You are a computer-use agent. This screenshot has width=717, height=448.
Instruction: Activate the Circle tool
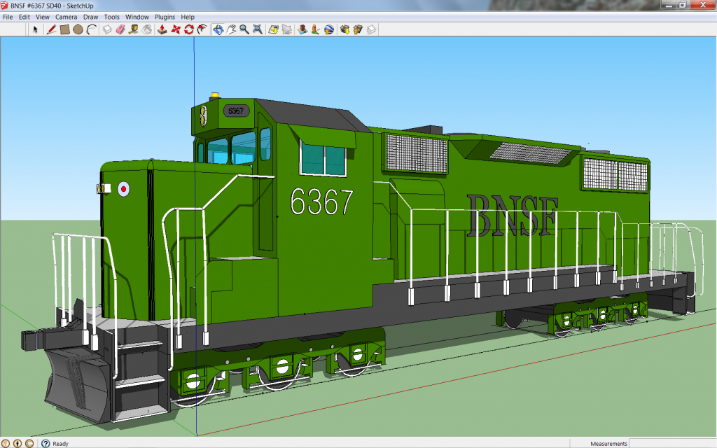pos(78,29)
